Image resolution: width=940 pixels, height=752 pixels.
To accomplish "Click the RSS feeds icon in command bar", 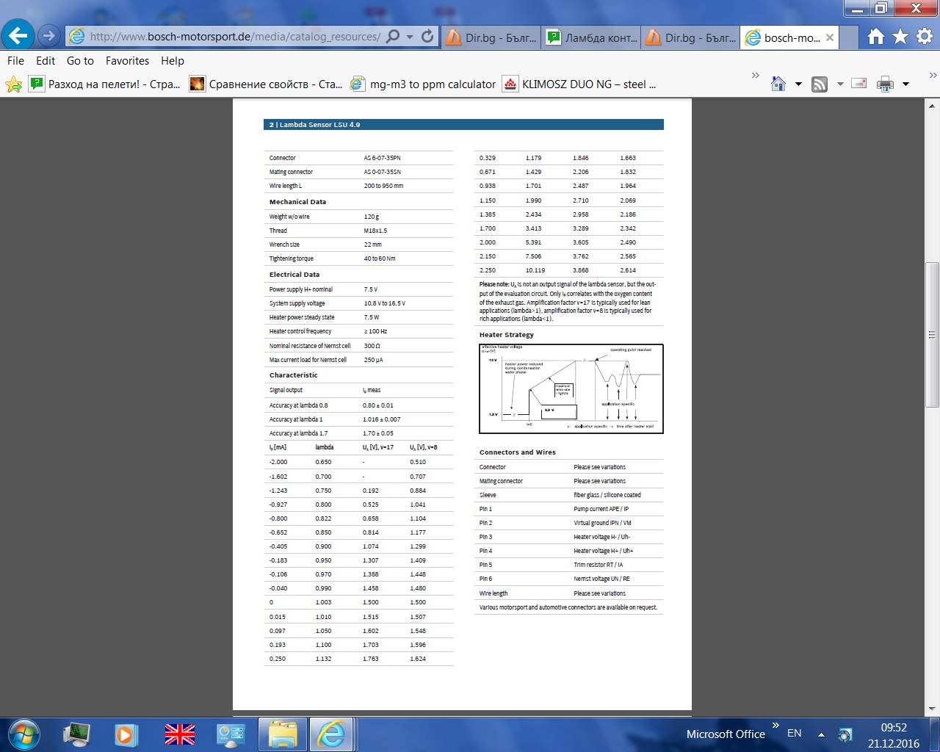I will tap(820, 84).
